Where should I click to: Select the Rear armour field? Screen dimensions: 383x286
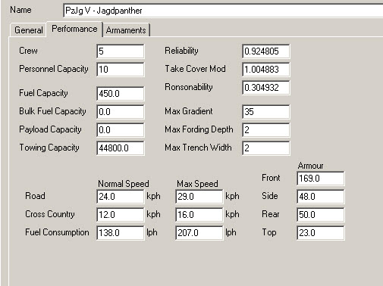(x=321, y=215)
